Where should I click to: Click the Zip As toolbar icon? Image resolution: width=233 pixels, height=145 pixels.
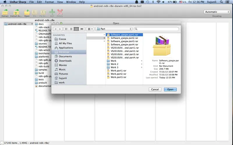click(x=43, y=12)
